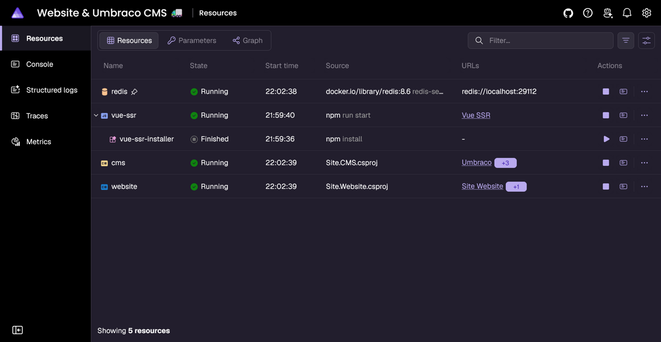Stop the redis resource
Image resolution: width=661 pixels, height=342 pixels.
point(606,91)
